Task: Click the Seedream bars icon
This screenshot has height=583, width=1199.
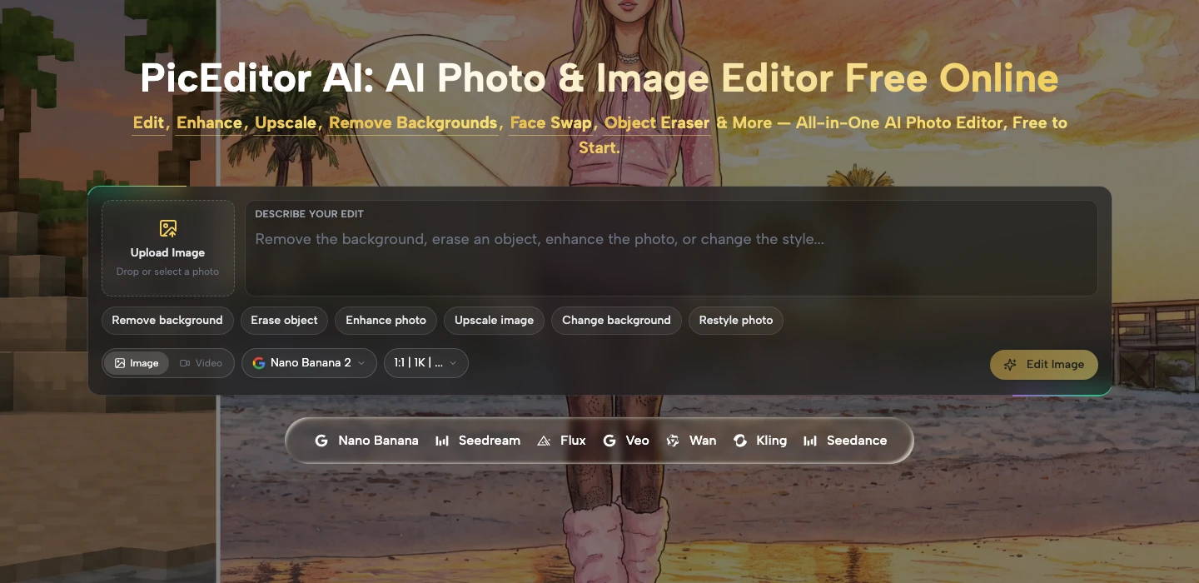Action: [442, 441]
